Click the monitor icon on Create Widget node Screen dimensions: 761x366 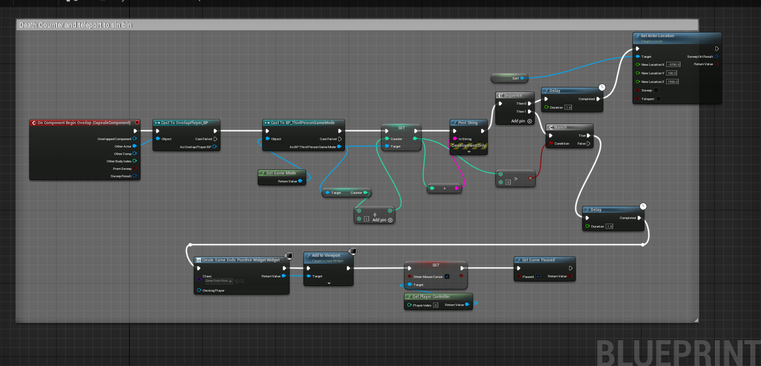tap(289, 256)
